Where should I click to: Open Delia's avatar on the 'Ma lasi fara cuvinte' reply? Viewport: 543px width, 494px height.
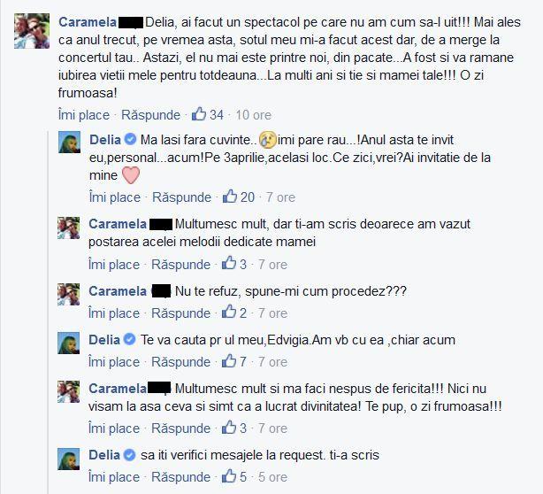pos(69,143)
